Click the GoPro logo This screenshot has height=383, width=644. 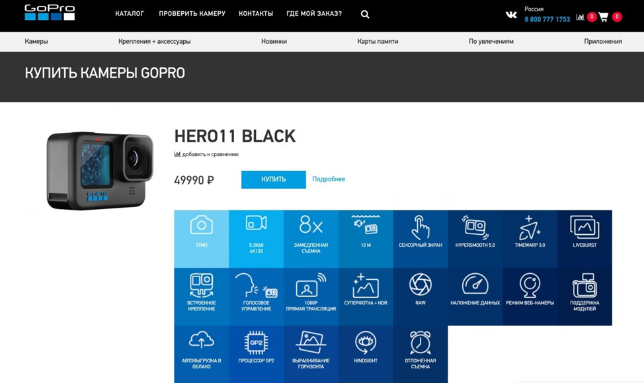click(50, 13)
